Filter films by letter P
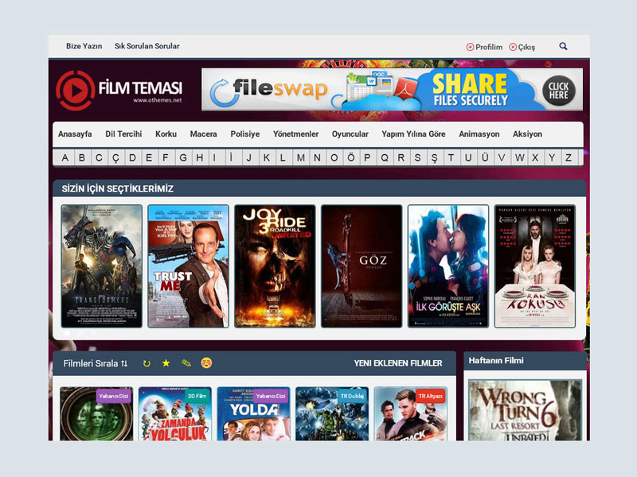Screen dimensions: 637x477 point(367,157)
